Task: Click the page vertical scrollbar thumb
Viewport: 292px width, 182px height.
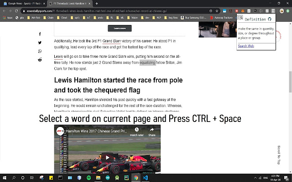Action: 290,82
